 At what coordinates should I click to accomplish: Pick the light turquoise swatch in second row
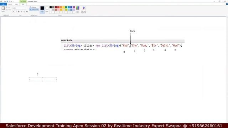[69, 10]
